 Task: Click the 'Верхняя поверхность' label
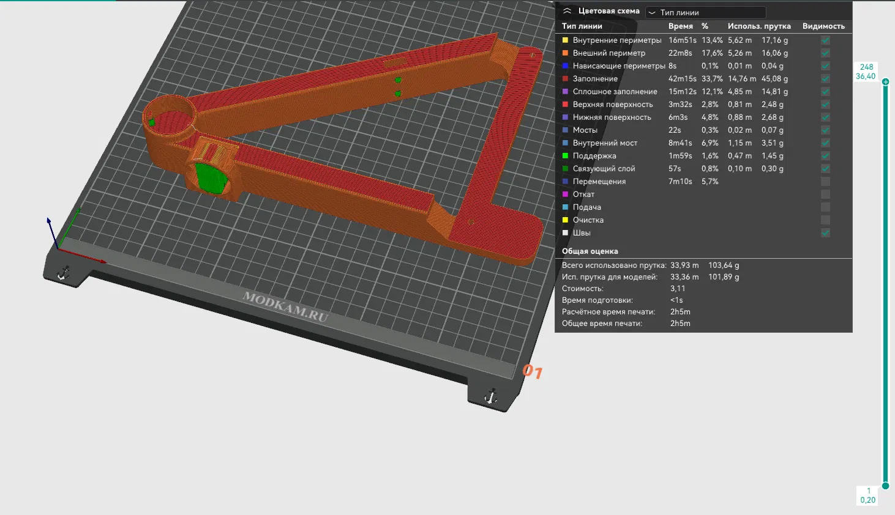click(x=613, y=105)
